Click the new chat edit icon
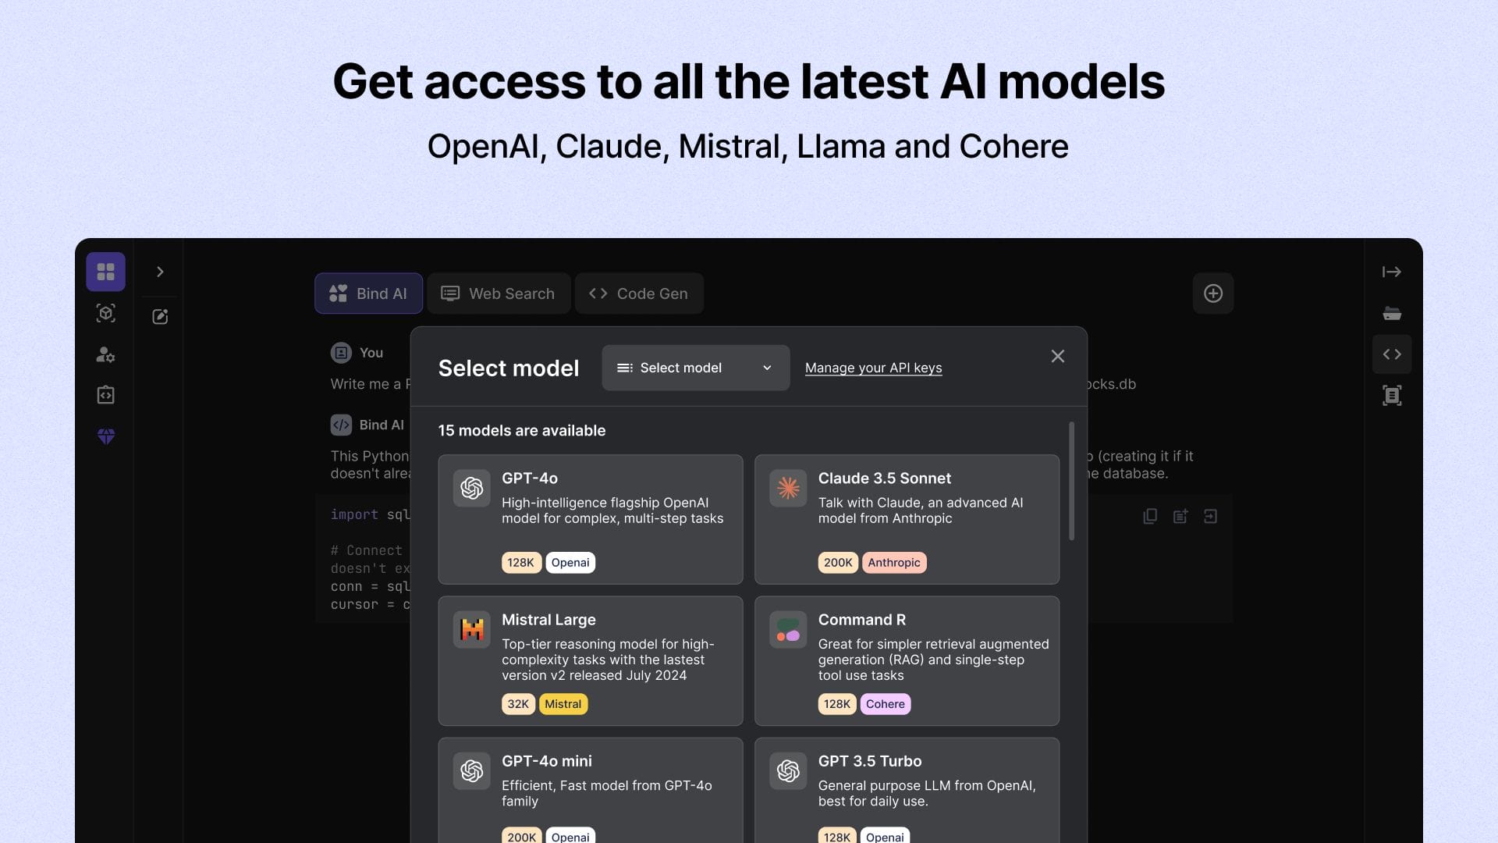 (160, 316)
